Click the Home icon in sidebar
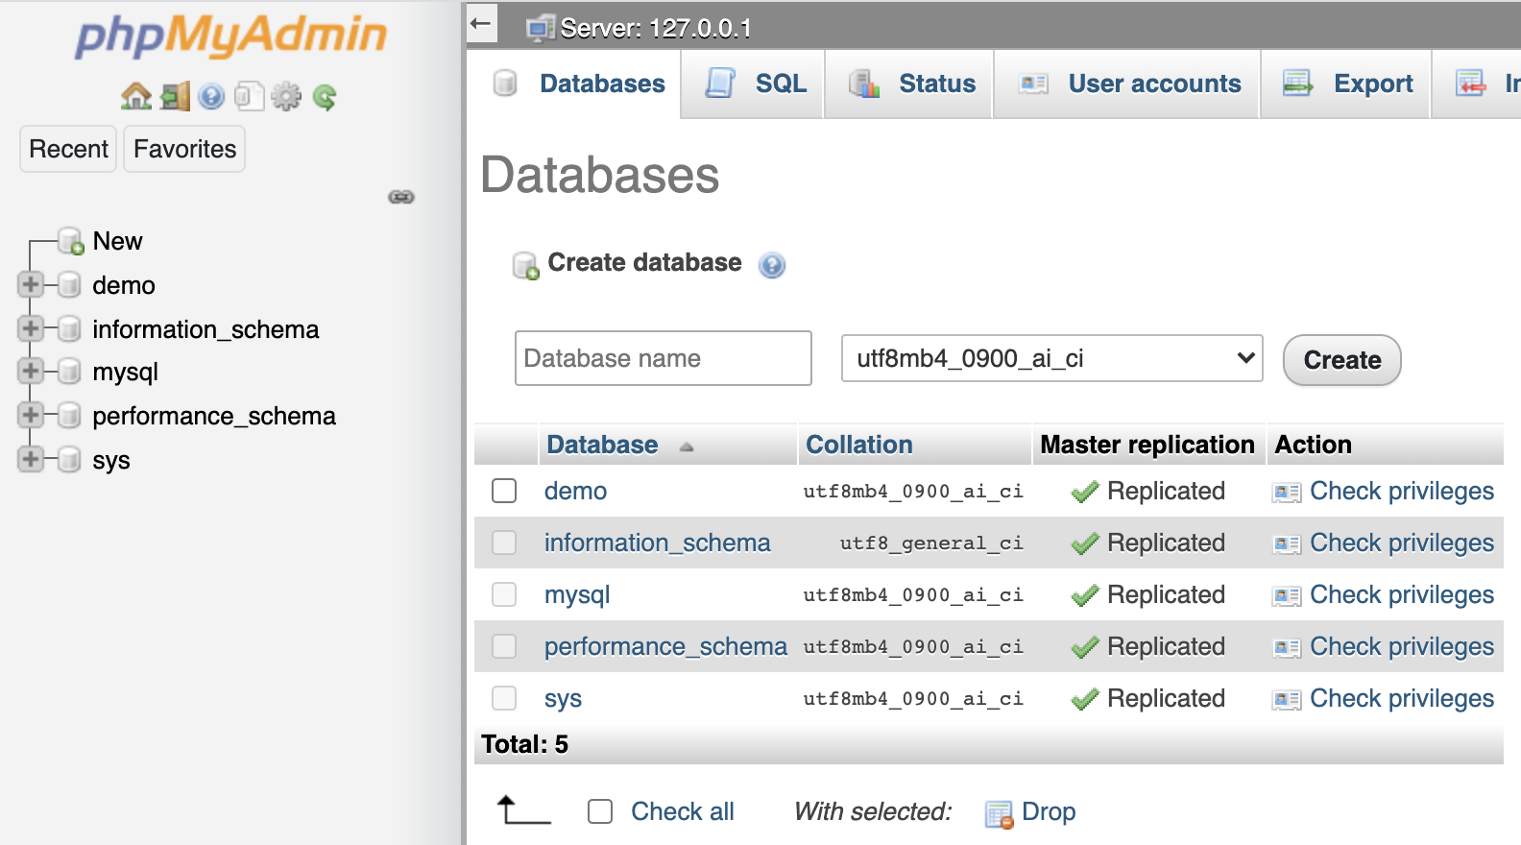1521x845 pixels. pyautogui.click(x=136, y=96)
